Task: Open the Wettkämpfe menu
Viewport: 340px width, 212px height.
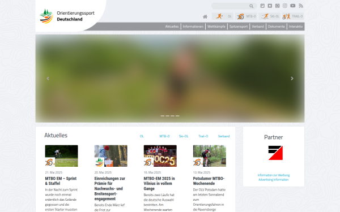Action: 216,27
